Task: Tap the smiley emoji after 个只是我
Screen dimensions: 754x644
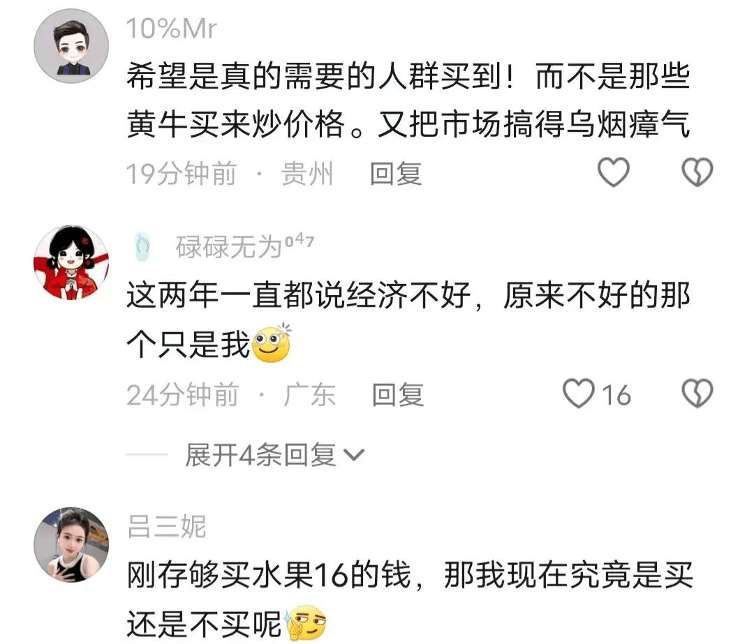Action: (x=272, y=343)
